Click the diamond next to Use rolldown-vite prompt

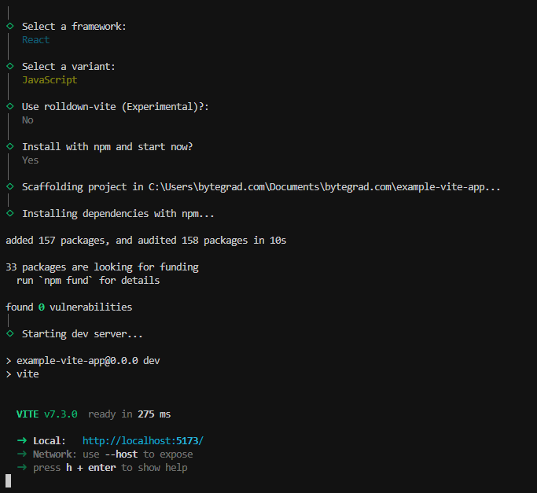coord(9,106)
